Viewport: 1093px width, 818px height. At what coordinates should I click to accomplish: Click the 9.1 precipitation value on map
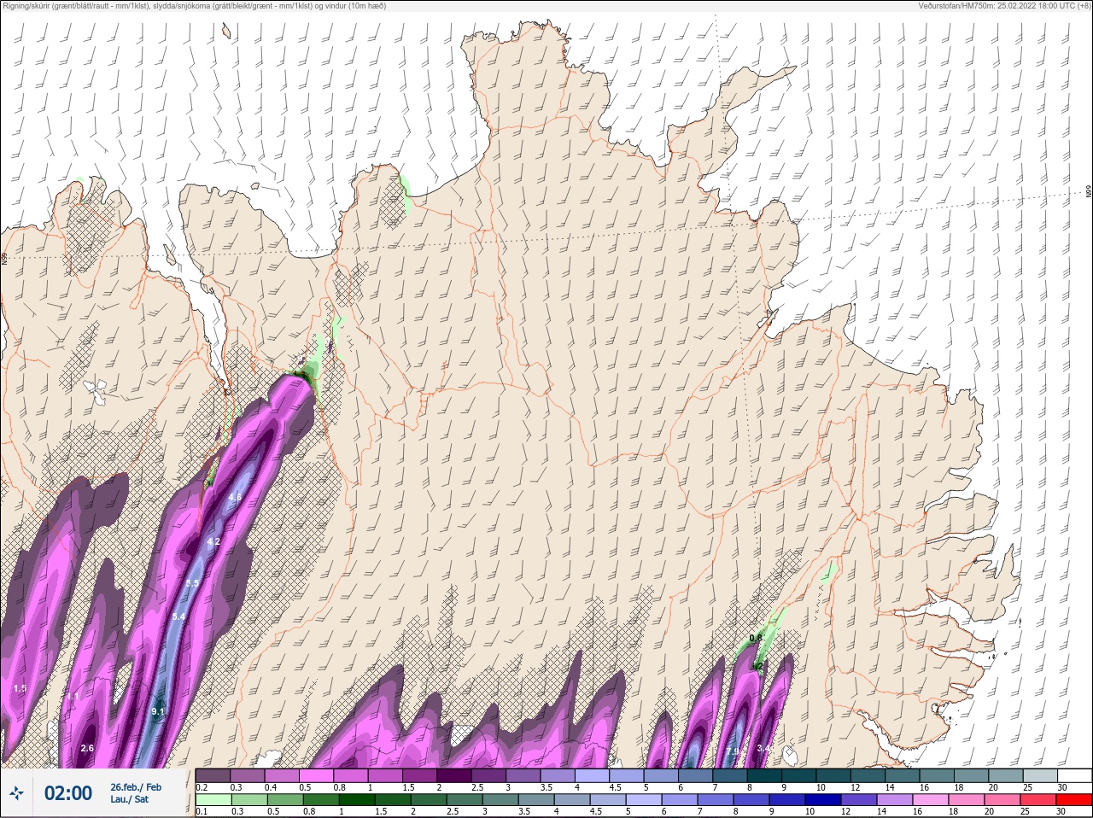pyautogui.click(x=158, y=711)
